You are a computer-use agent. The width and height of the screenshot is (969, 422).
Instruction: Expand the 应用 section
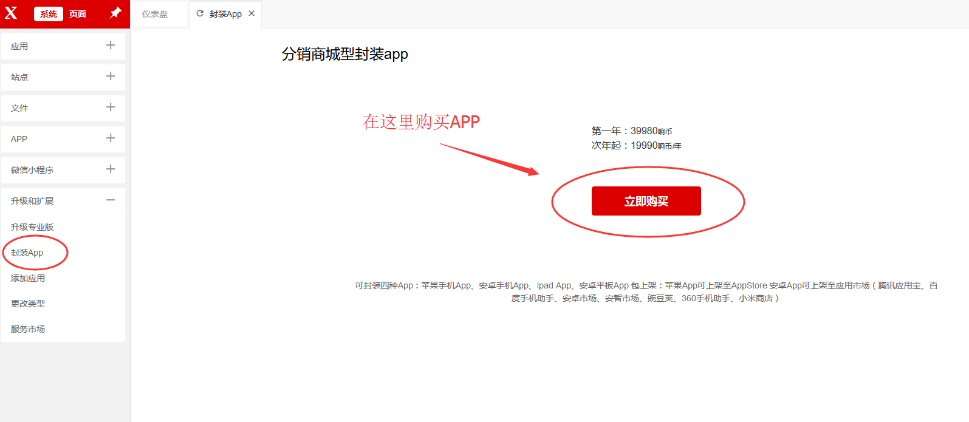point(110,46)
